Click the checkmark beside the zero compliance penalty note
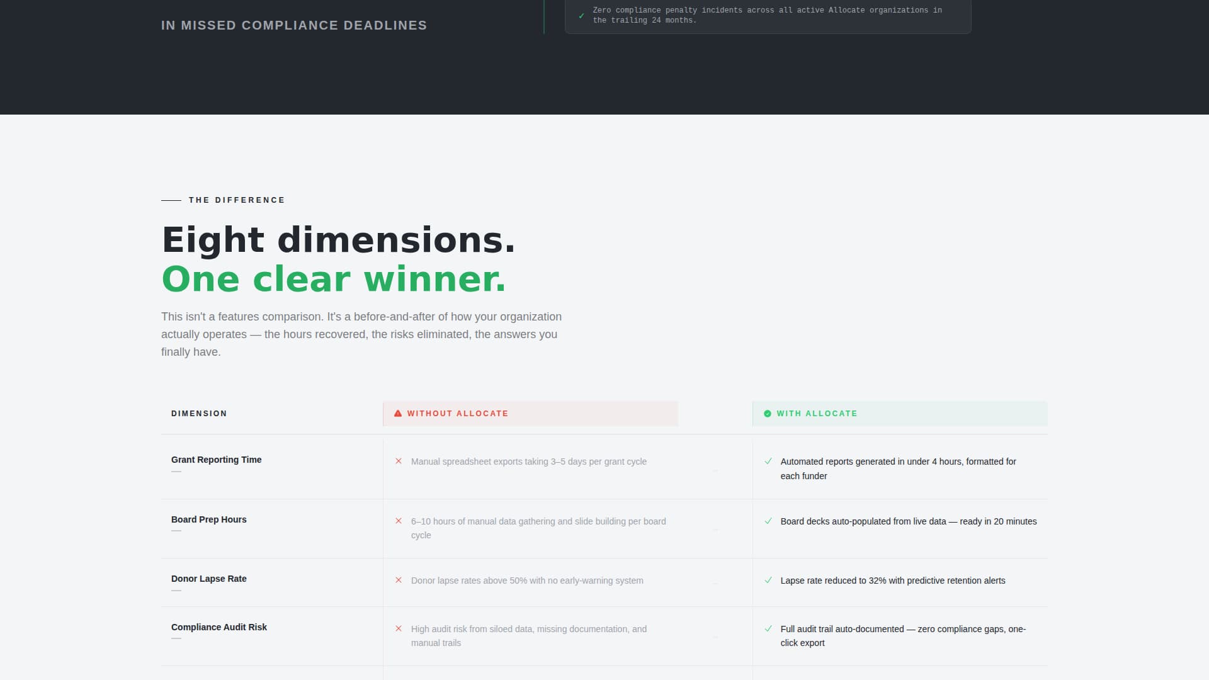 click(x=581, y=16)
